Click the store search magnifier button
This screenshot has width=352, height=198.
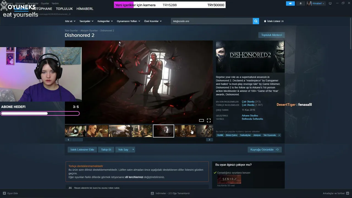click(x=256, y=21)
